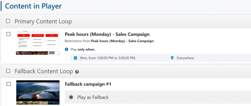
Task: Click the Everywhere location restriction text
Action: (x=186, y=58)
